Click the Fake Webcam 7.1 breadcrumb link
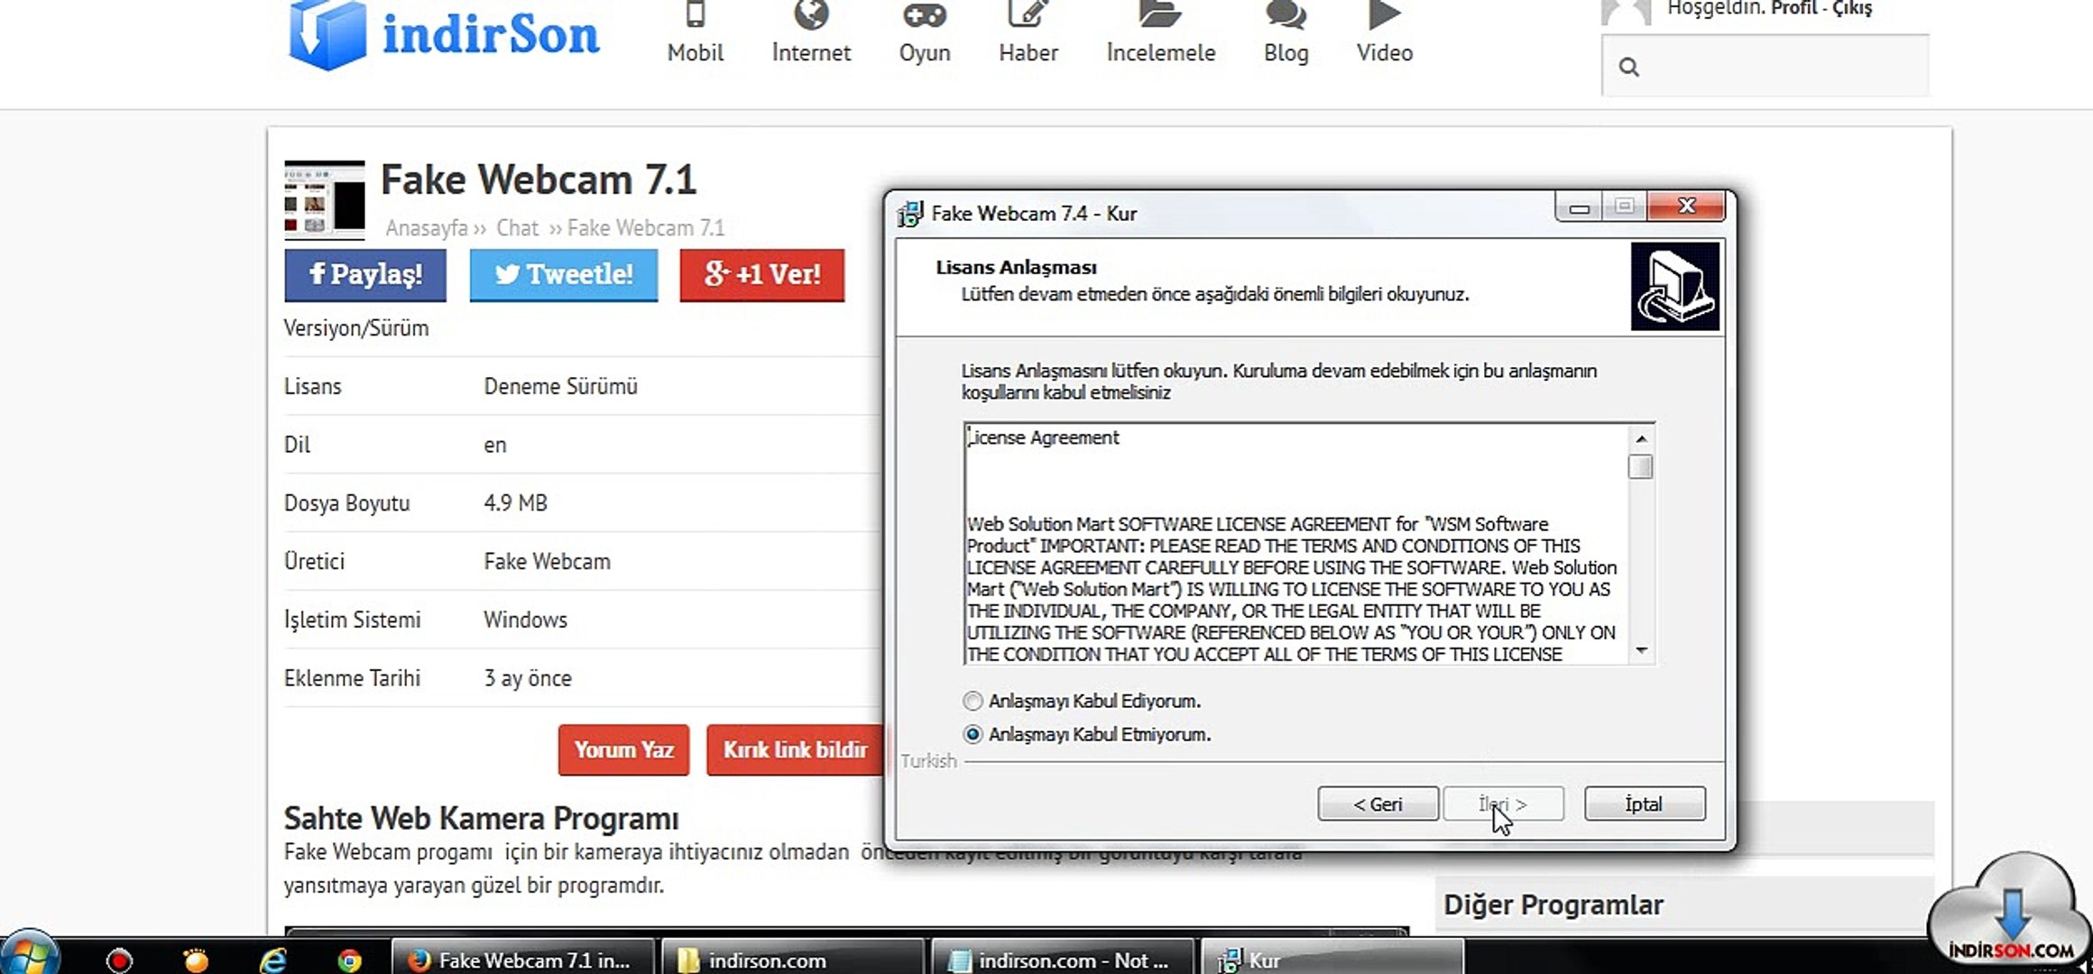 [x=645, y=228]
